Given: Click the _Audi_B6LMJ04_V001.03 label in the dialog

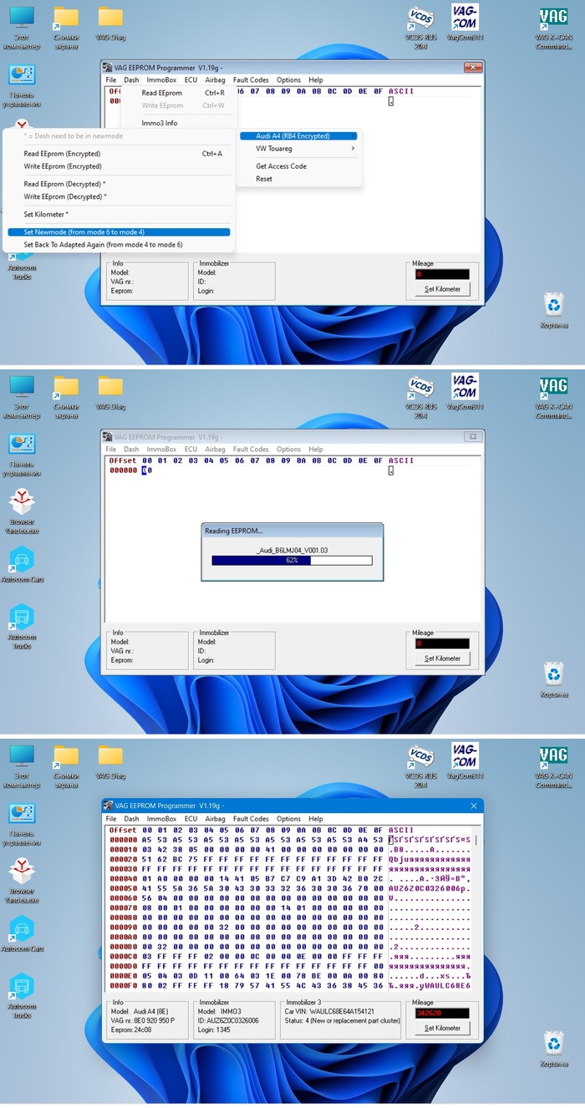Looking at the screenshot, I should pyautogui.click(x=292, y=549).
